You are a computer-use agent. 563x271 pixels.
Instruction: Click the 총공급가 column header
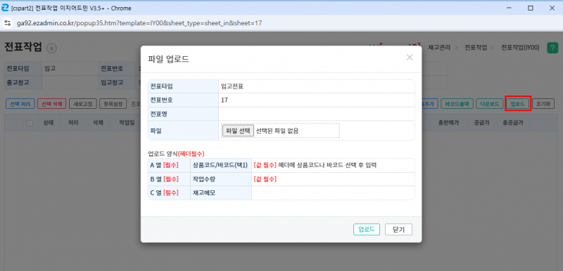pyautogui.click(x=512, y=123)
